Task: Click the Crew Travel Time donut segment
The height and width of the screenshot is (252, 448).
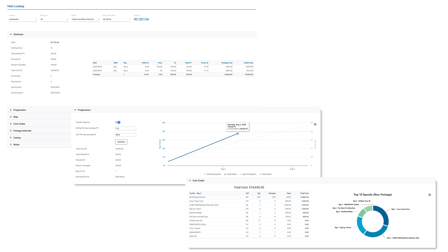Action: 384,215
